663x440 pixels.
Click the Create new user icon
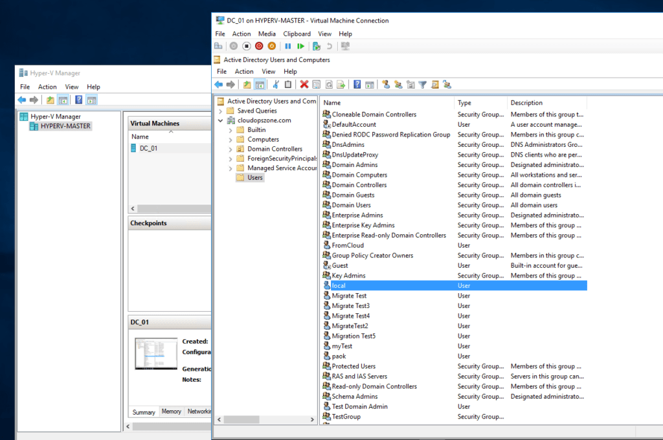386,84
